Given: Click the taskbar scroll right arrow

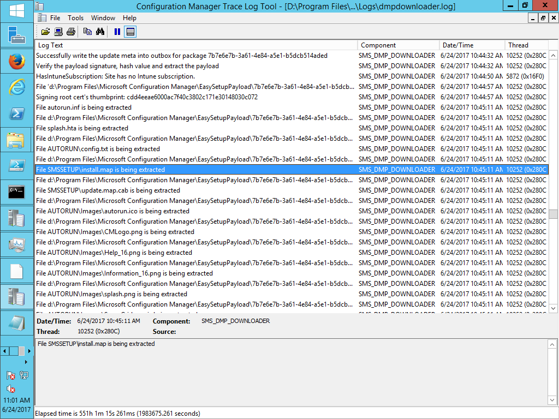Looking at the screenshot, I should point(29,351).
